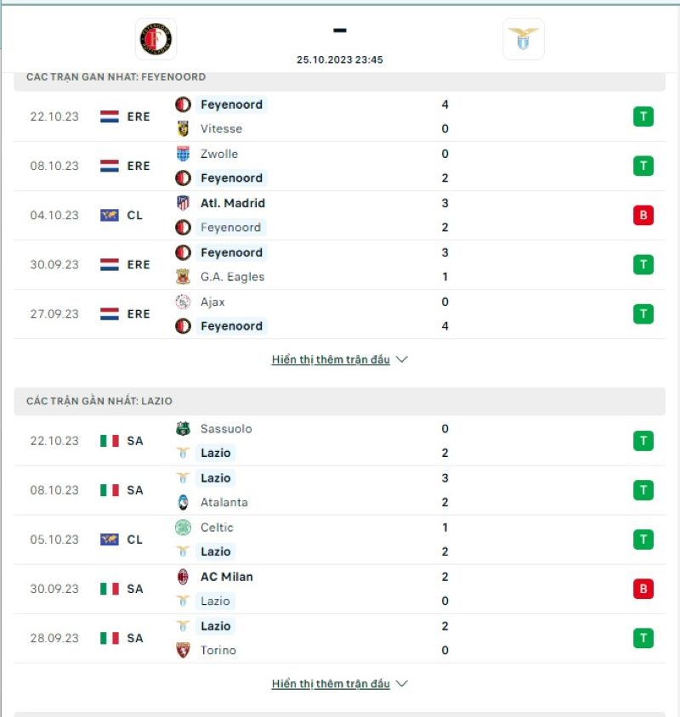Open Hiển thị thêm trận đấu under Lazio list

tap(332, 683)
